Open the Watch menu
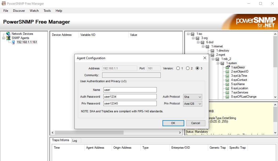This screenshot has height=161, width=278. [x=34, y=11]
